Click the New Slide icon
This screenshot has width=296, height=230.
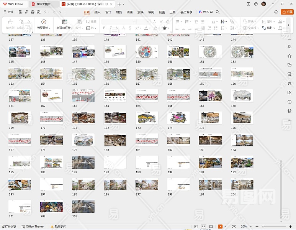click(x=64, y=22)
